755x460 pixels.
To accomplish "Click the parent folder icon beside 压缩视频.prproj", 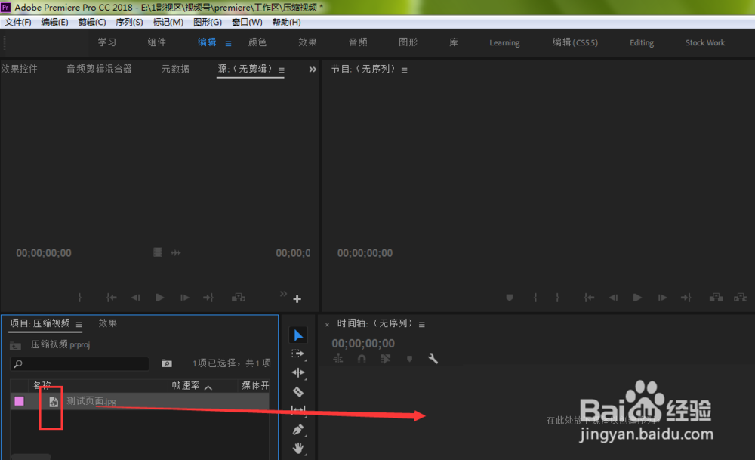I will tap(15, 345).
